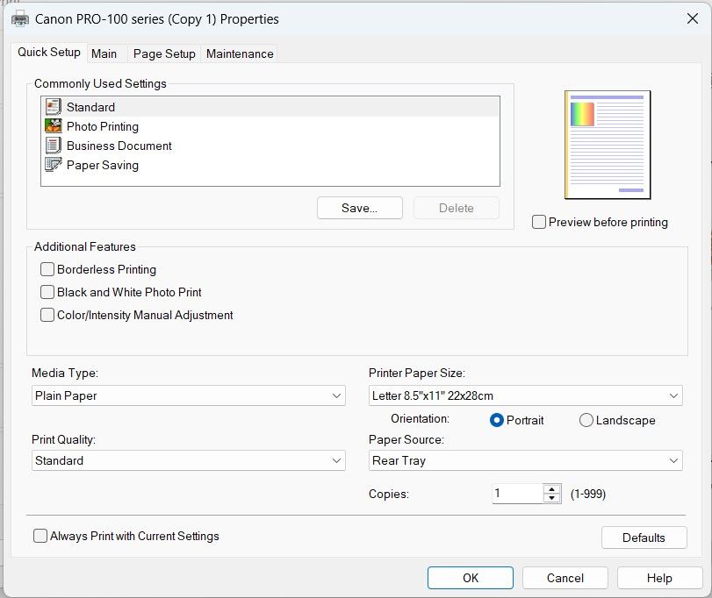Enable Always Print with Current Settings
Screen dimensions: 712x598
point(40,536)
